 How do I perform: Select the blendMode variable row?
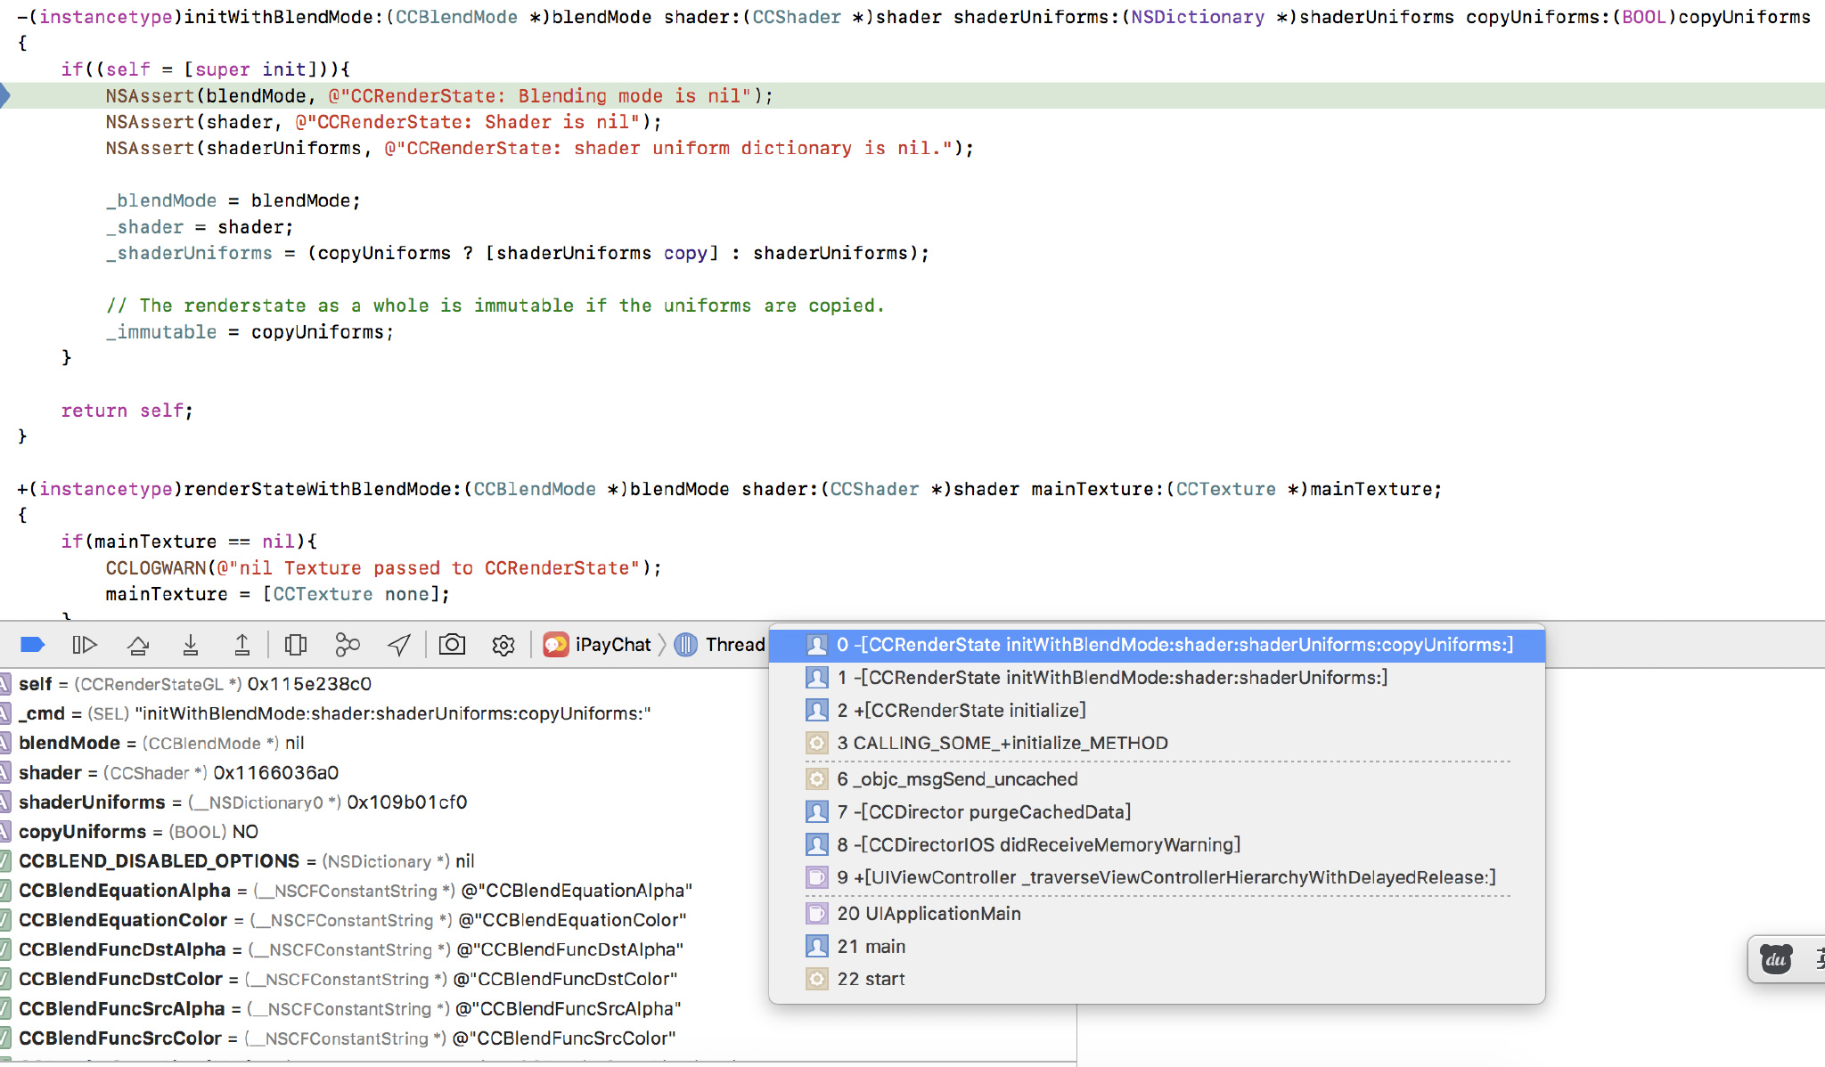click(70, 743)
